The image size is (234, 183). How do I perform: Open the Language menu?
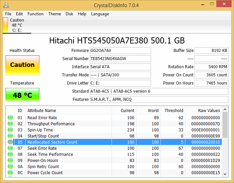[x=100, y=14]
